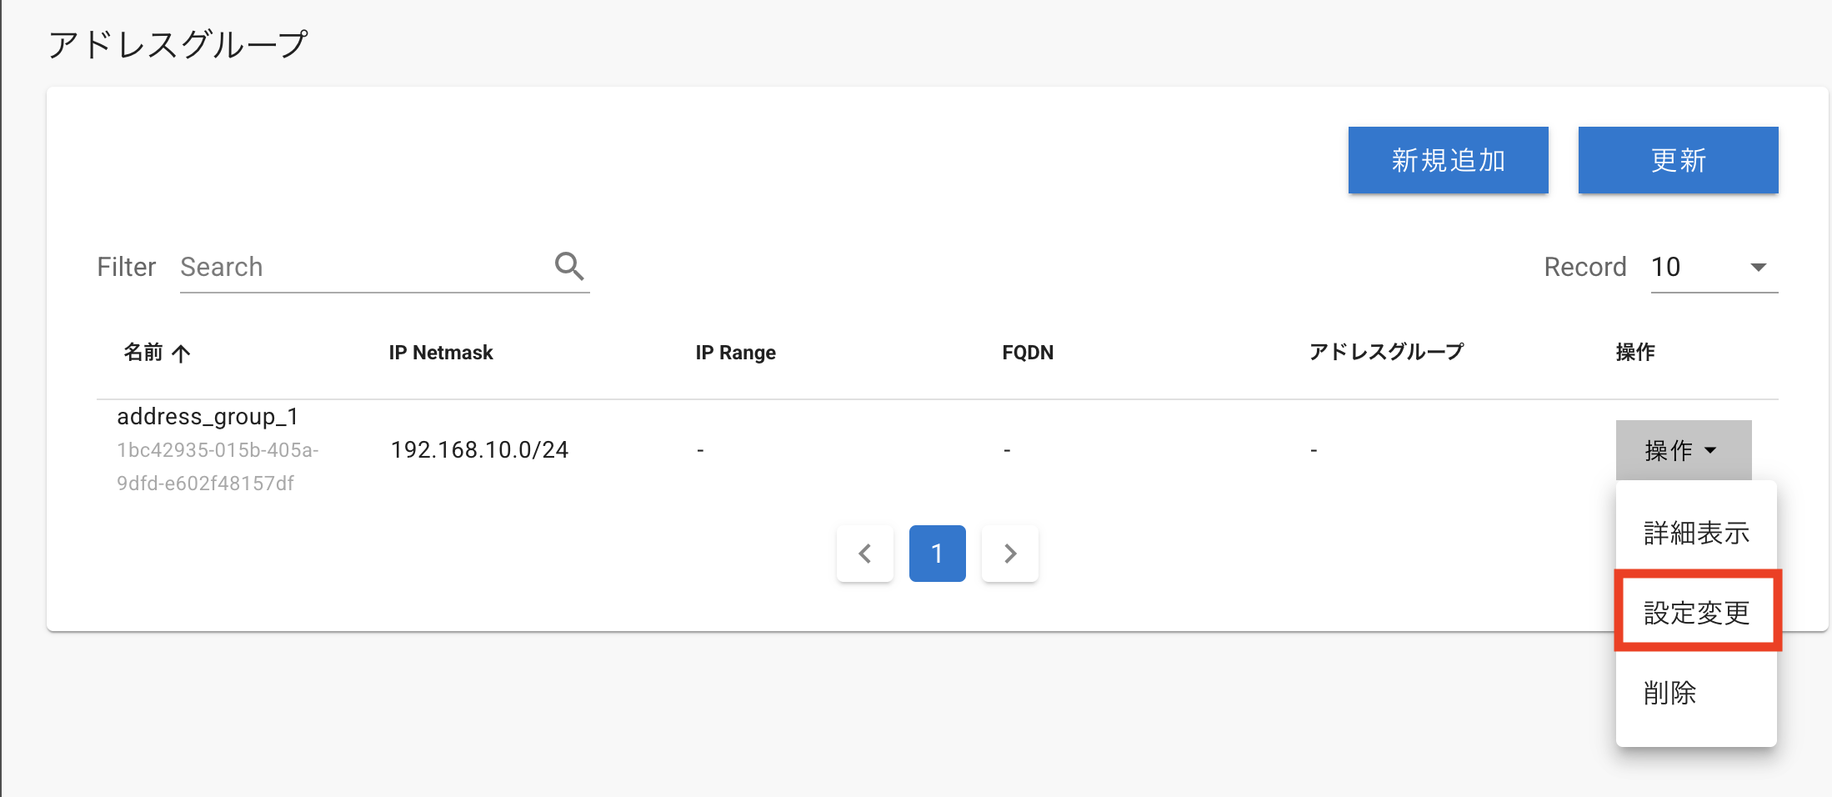
Task: Click the search magnifier icon
Action: [x=569, y=267]
